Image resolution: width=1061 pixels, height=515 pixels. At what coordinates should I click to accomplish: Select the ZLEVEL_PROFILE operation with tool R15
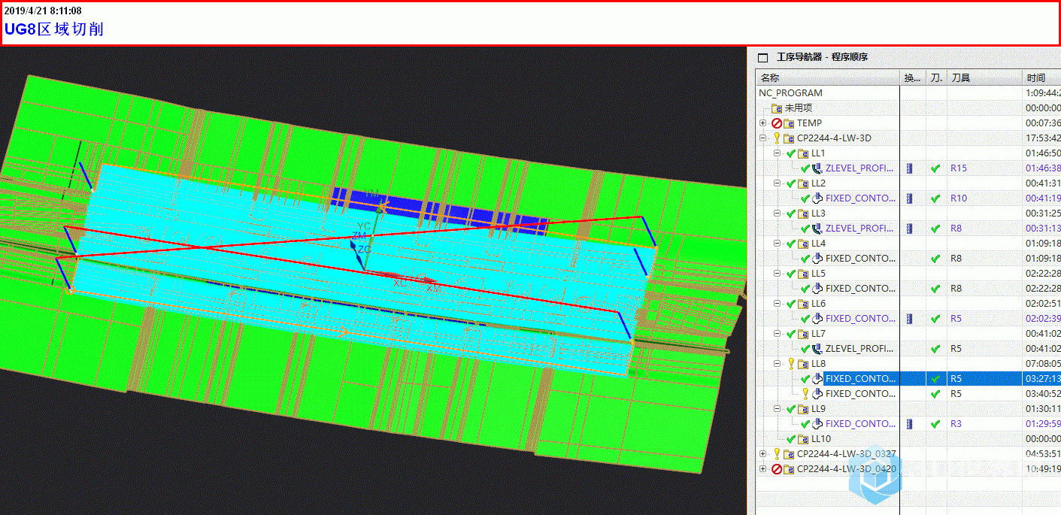[x=861, y=168]
